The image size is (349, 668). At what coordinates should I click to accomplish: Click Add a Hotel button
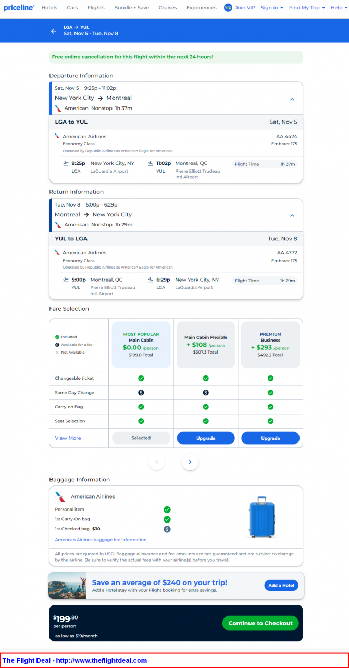pyautogui.click(x=281, y=585)
